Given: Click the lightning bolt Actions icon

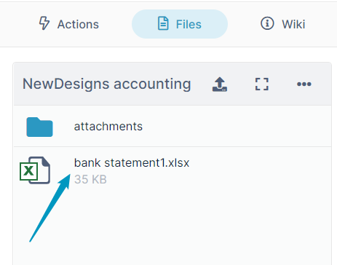Looking at the screenshot, I should [44, 23].
